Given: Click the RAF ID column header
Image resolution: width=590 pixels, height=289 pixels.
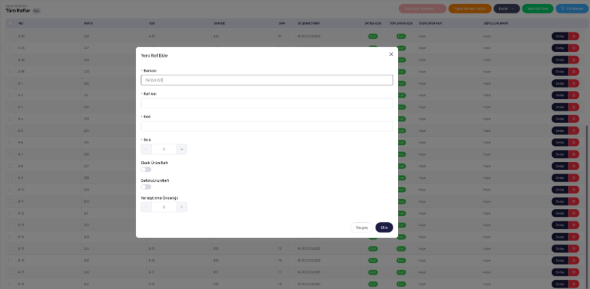Looking at the screenshot, I should coord(88,23).
